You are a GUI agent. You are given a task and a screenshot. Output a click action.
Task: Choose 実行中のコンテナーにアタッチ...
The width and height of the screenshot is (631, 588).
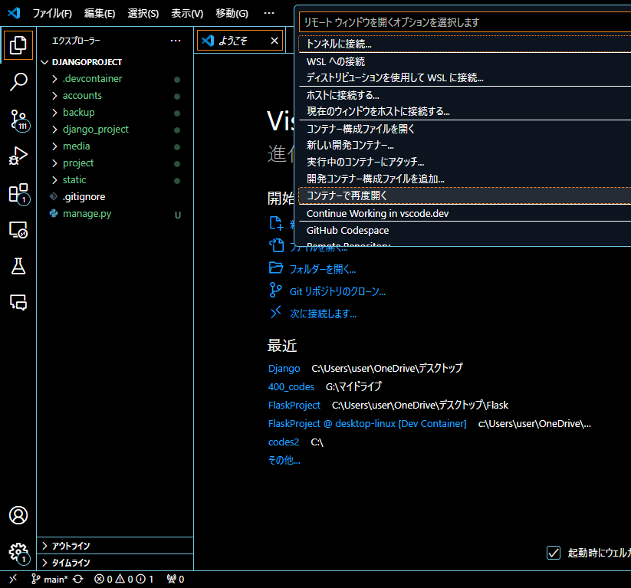coord(465,162)
